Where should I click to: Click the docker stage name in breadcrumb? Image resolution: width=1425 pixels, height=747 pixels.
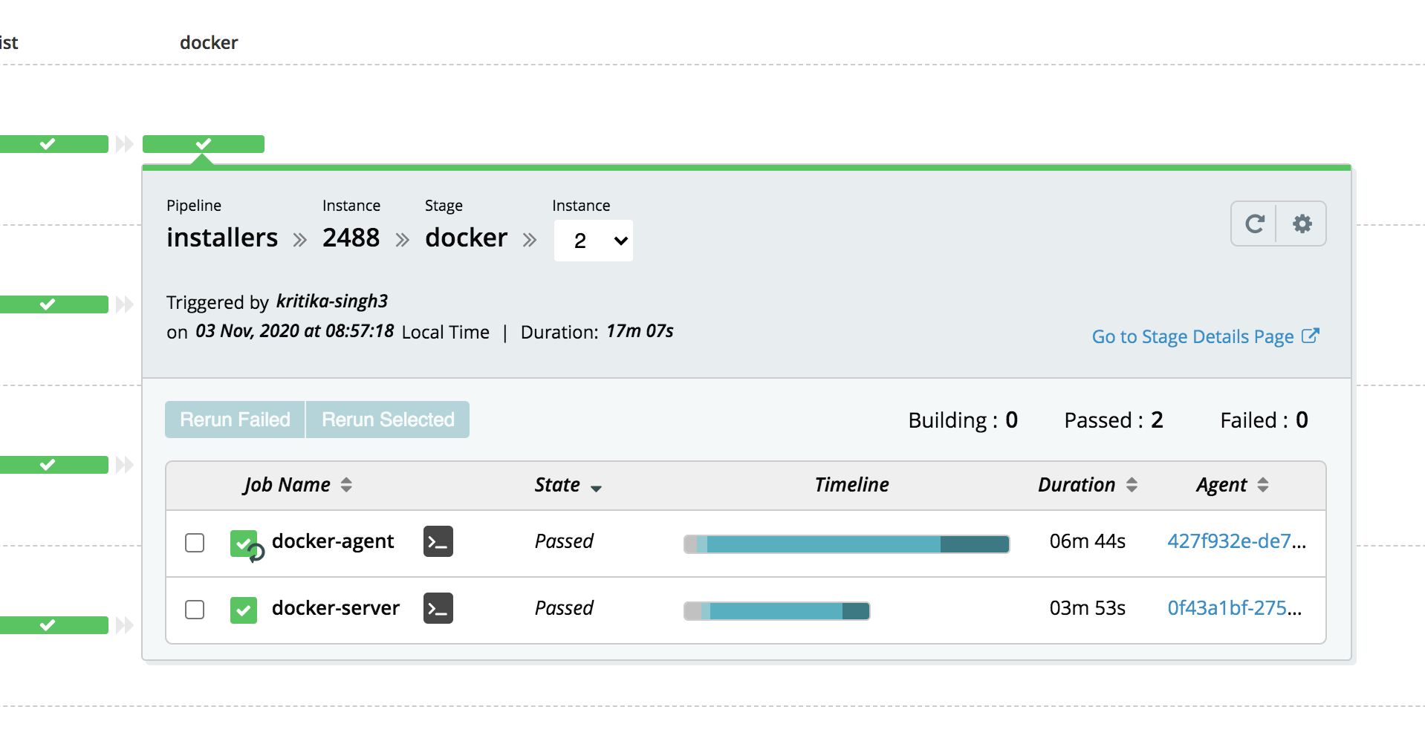[466, 238]
